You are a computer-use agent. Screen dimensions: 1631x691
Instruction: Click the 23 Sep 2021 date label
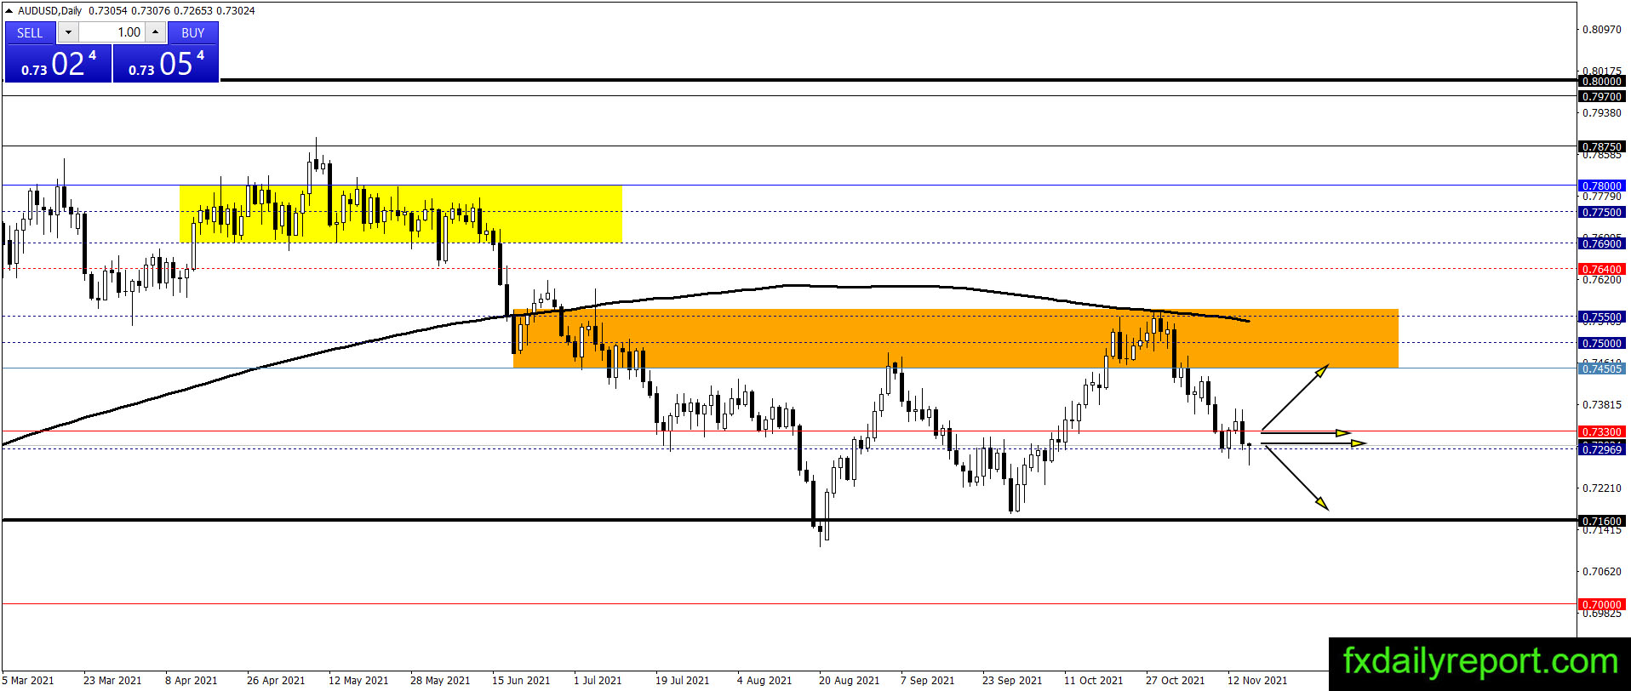pyautogui.click(x=1012, y=681)
